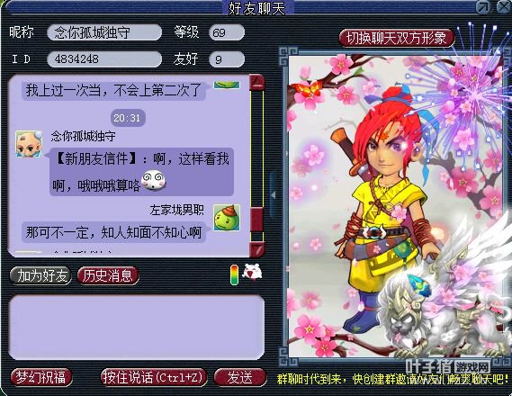
Task: Click the chat scrollbar down arrow
Action: pyautogui.click(x=257, y=249)
